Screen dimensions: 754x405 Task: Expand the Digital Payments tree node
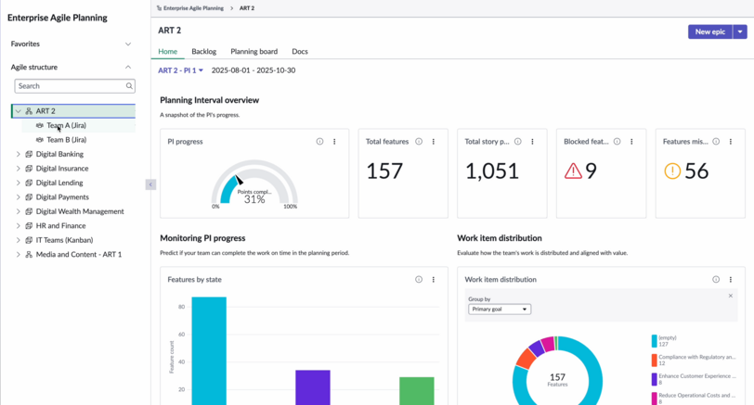18,197
